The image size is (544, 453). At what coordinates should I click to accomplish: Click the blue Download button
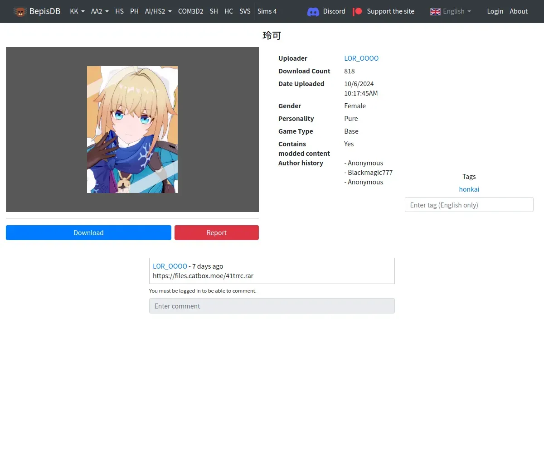click(x=88, y=232)
